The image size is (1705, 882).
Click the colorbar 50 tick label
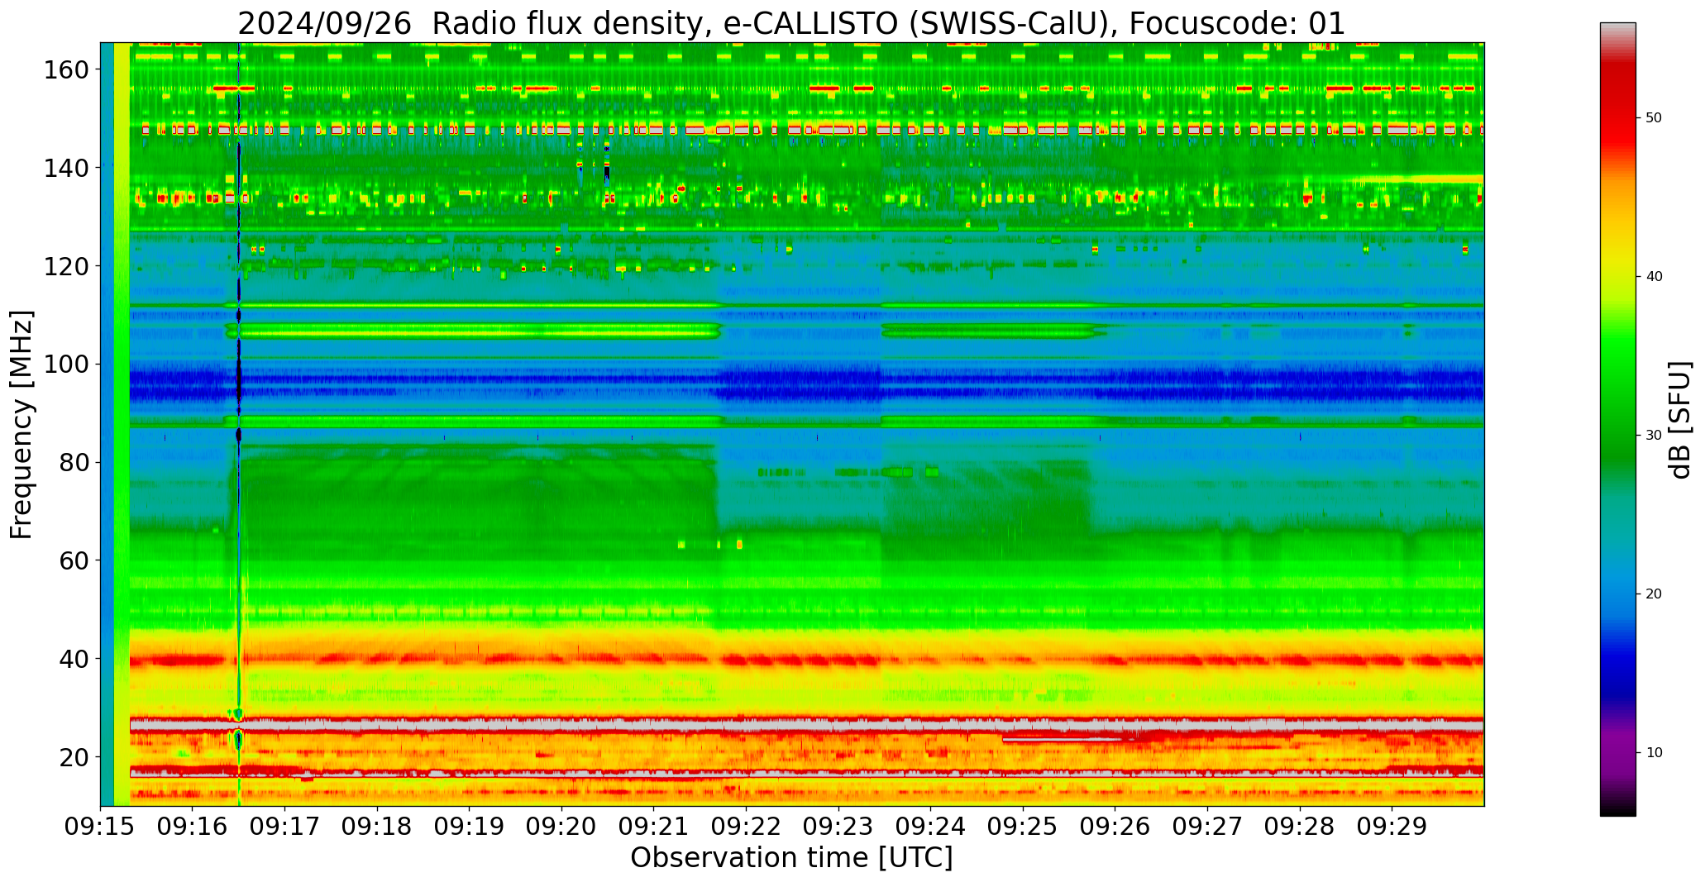(x=1654, y=118)
